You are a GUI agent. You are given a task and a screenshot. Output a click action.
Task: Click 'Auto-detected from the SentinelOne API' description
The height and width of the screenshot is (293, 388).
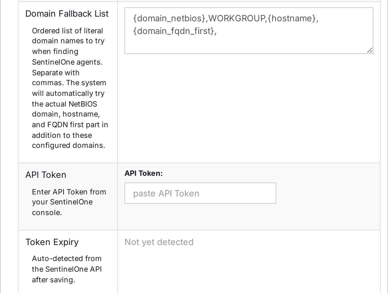[67, 269]
